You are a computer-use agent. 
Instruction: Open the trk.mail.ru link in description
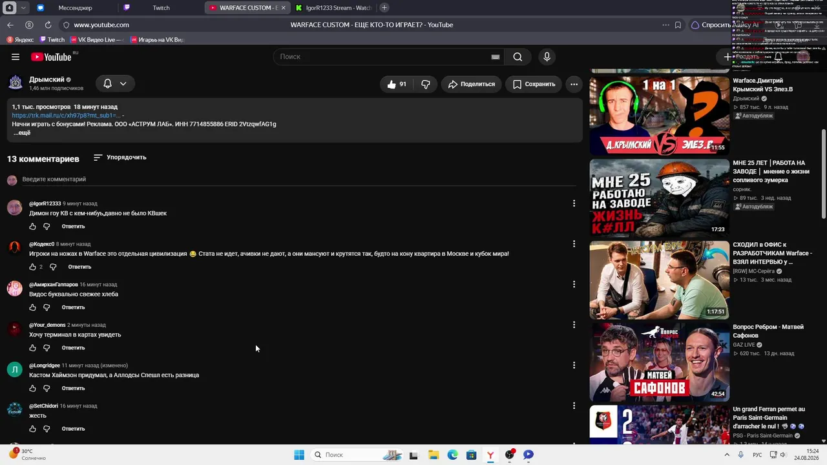click(66, 116)
